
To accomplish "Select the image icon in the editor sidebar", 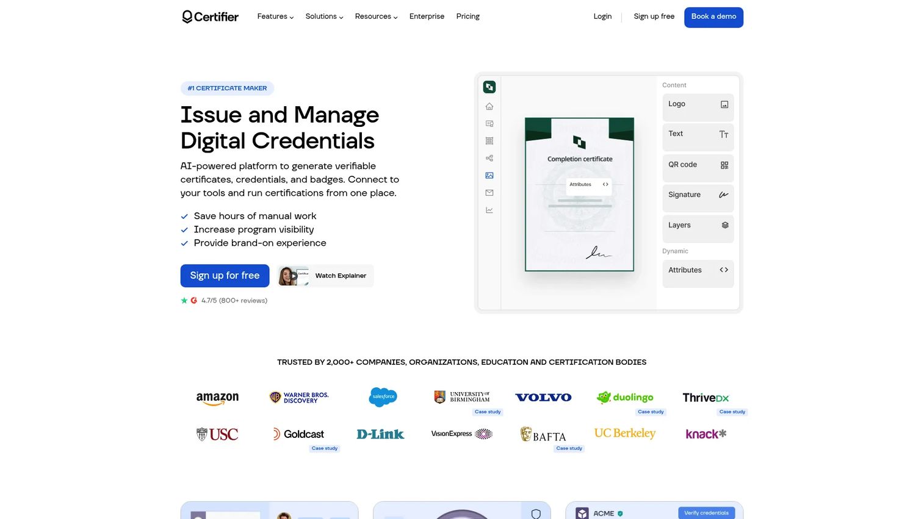I will [x=489, y=176].
